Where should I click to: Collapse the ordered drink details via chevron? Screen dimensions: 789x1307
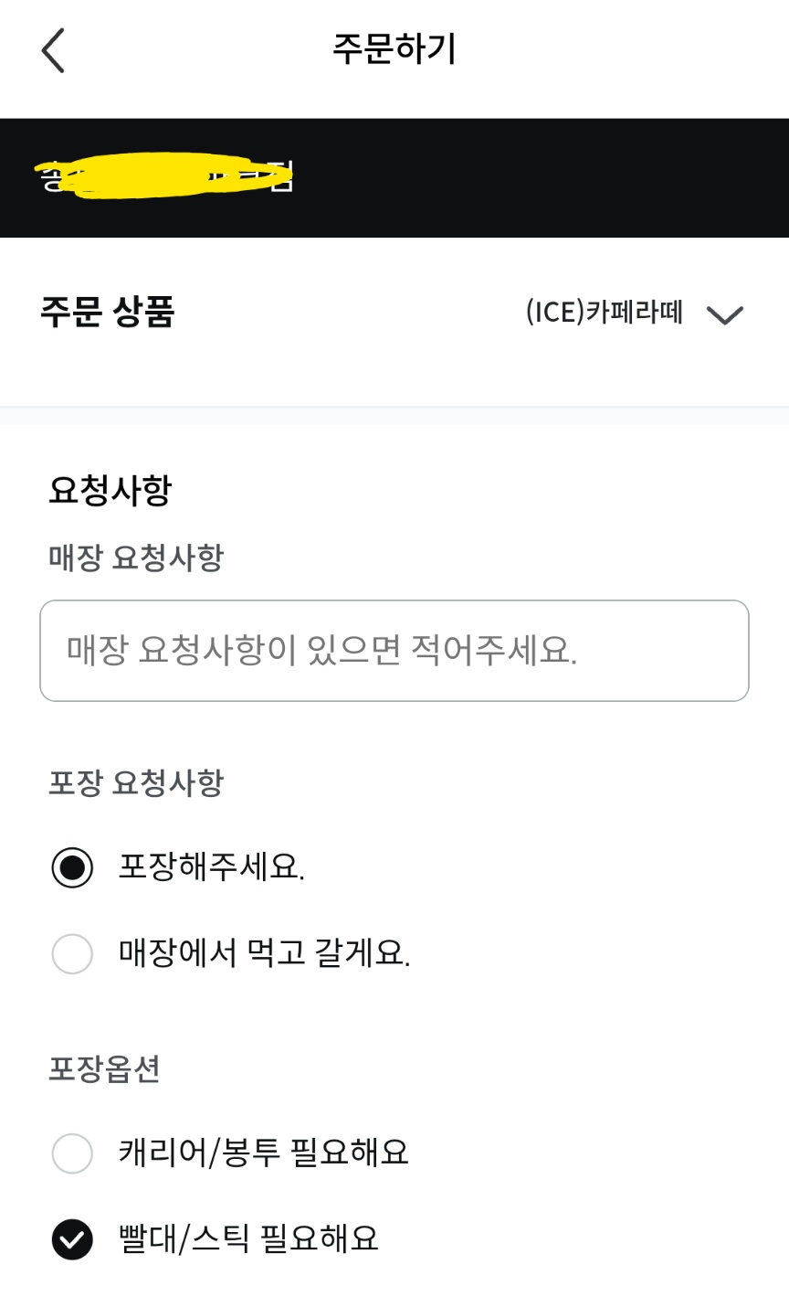[726, 315]
